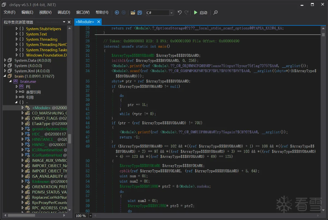This screenshot has width=328, height=220.
Task: Expand the PE node
Action: point(17,87)
